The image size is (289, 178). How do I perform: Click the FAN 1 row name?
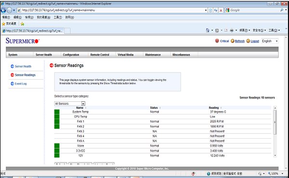tap(80, 121)
